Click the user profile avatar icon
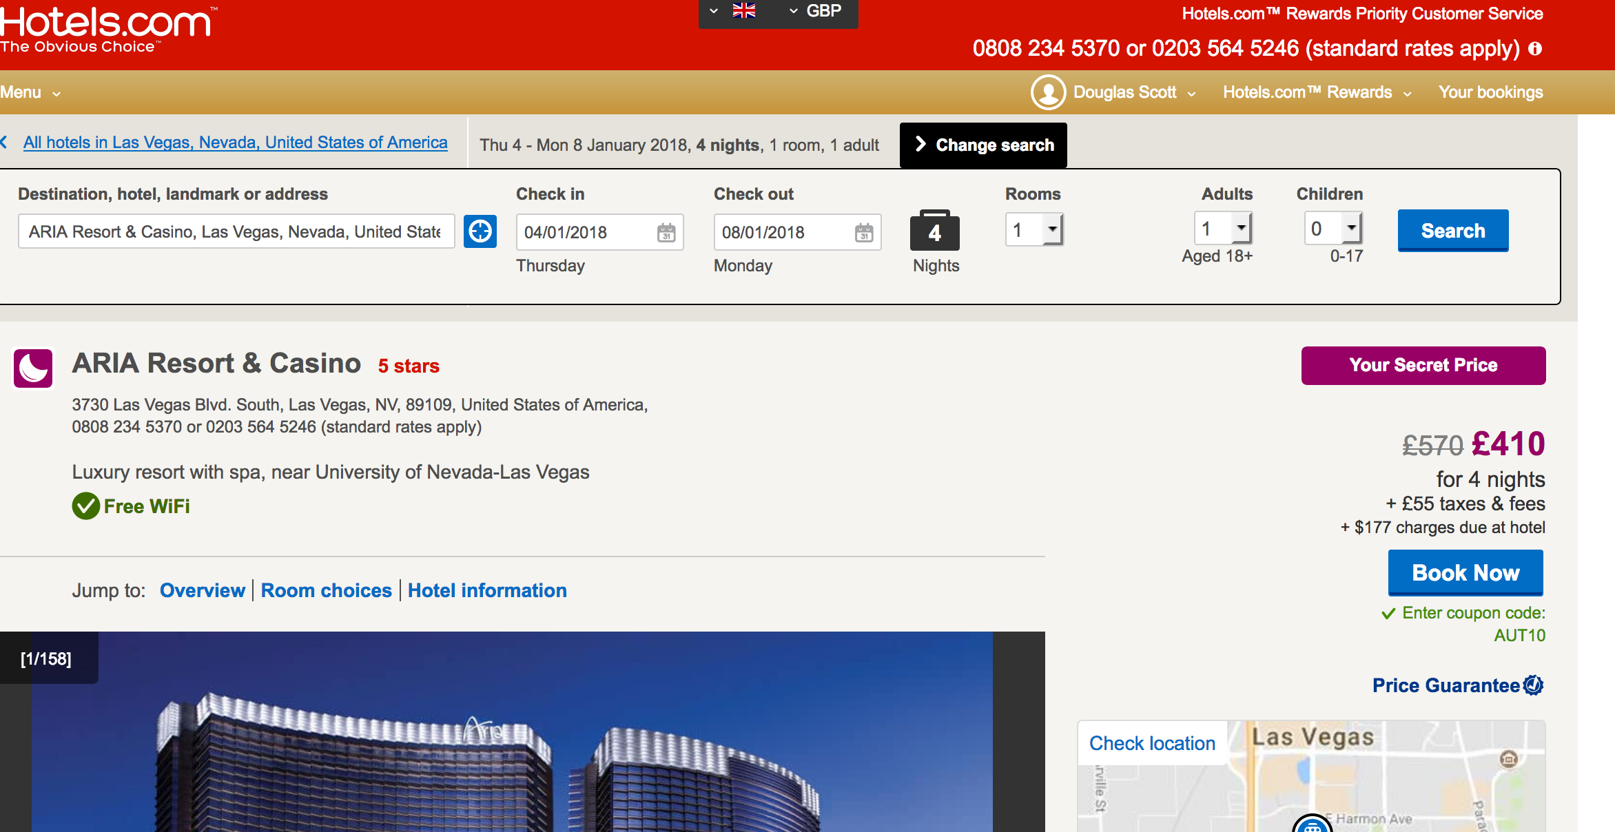The width and height of the screenshot is (1615, 832). [1048, 92]
